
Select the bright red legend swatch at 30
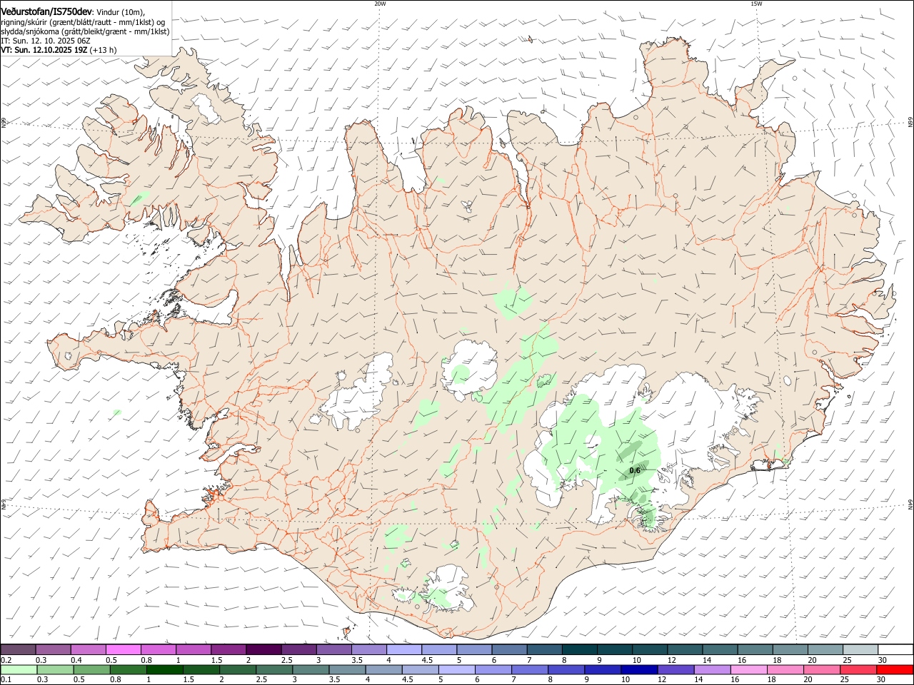click(894, 670)
